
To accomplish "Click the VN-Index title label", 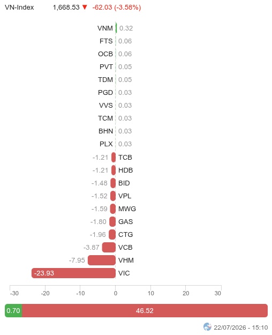I will tap(19, 8).
